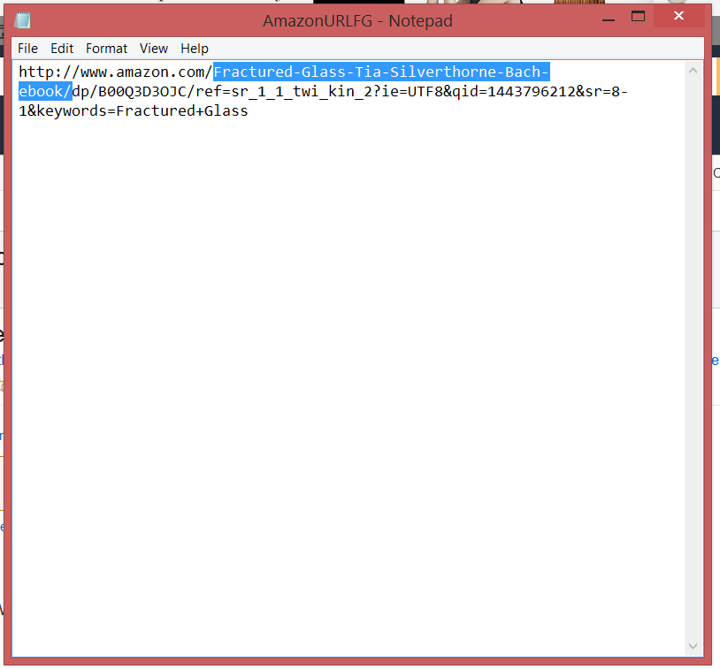The width and height of the screenshot is (720, 669).
Task: Click the Notepad icon in the title bar
Action: coord(22,20)
